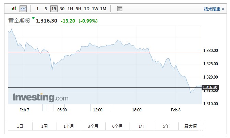Select the area line chart type
This screenshot has height=138, width=230.
point(23,9)
